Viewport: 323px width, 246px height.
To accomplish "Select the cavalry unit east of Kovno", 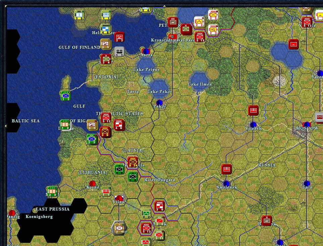I will click(x=106, y=191).
